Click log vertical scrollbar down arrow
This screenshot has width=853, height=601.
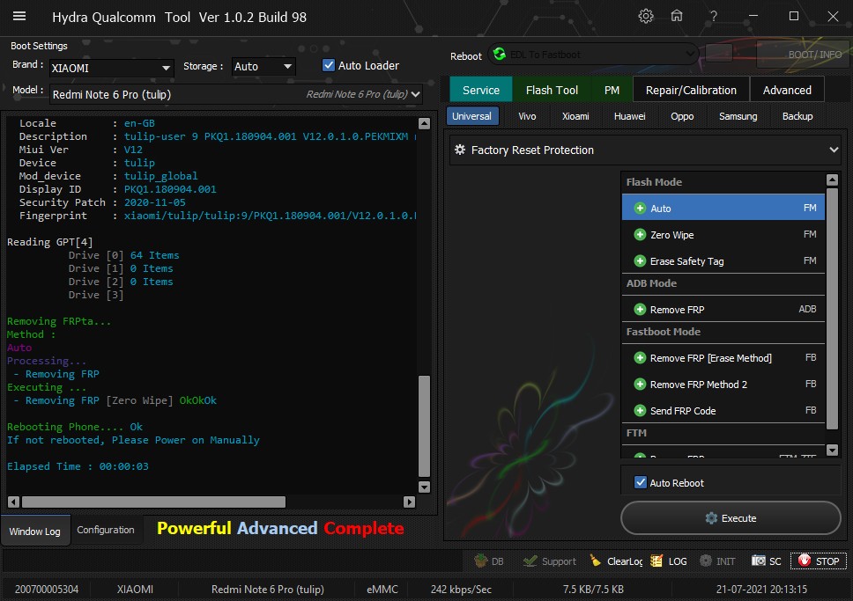(425, 487)
